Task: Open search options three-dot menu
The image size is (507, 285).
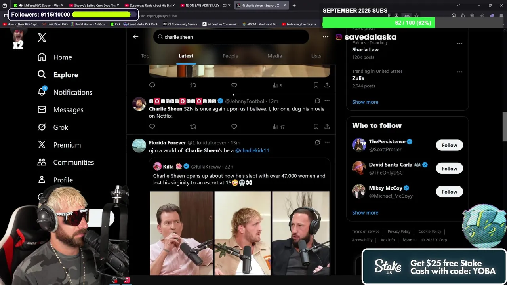Action: pyautogui.click(x=326, y=37)
